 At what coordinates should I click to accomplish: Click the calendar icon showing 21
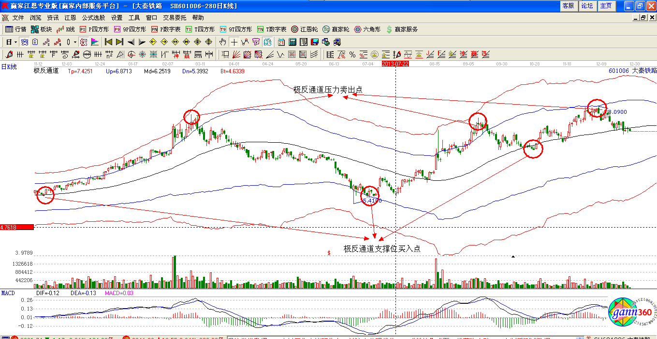pyautogui.click(x=280, y=42)
